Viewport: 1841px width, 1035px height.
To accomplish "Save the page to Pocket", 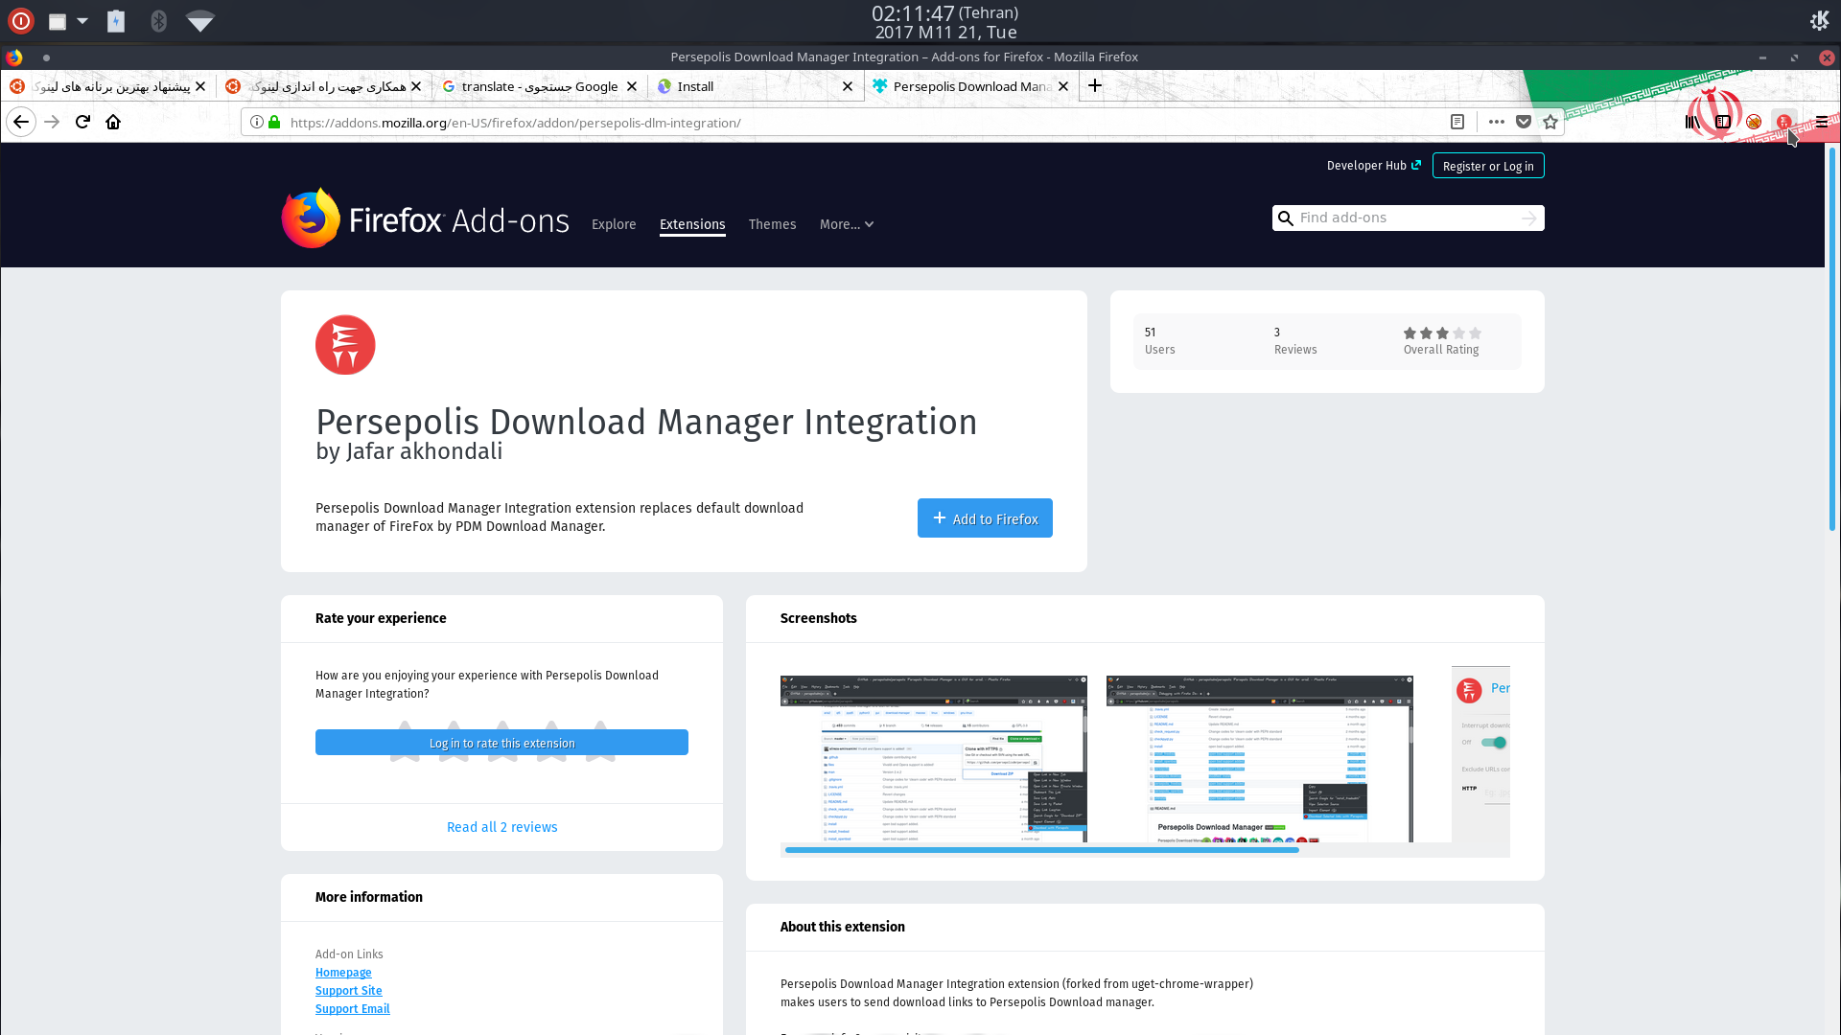I will point(1524,122).
